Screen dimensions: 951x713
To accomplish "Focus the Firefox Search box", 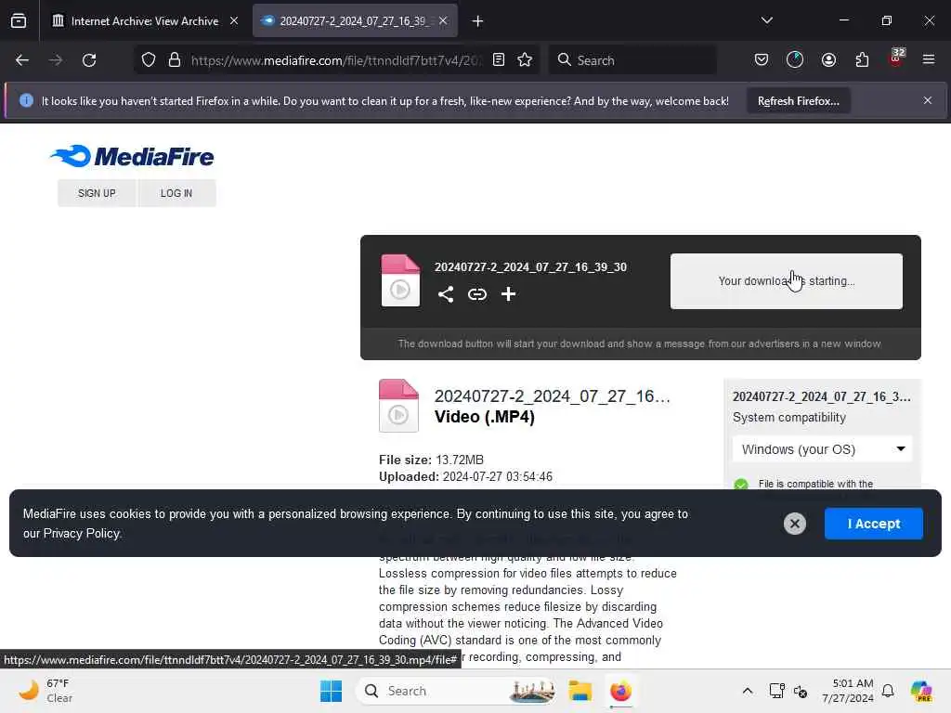I will (632, 60).
